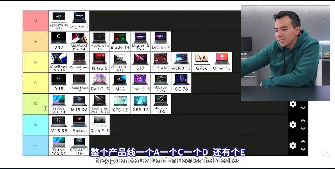
Task: Select the MacBook Pro 14 tile
Action: pyautogui.click(x=79, y=41)
